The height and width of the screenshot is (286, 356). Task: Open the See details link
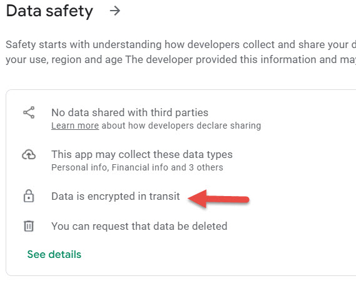(x=54, y=254)
